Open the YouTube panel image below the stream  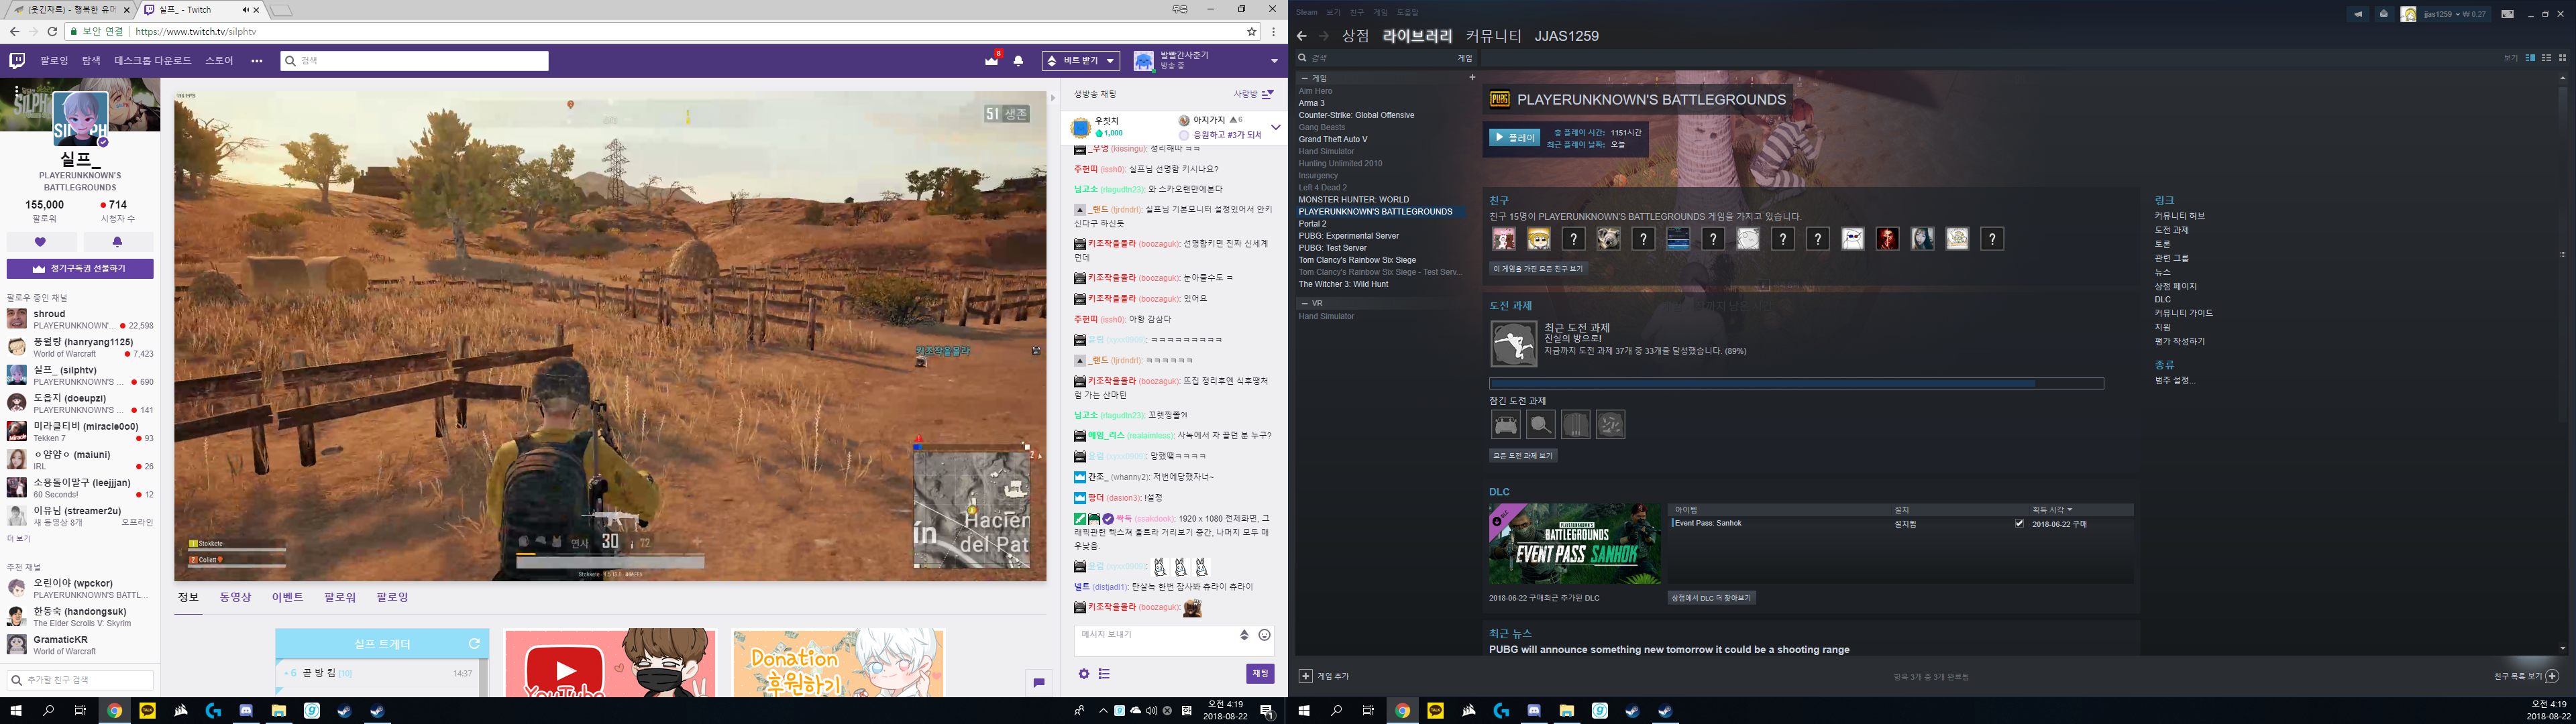pyautogui.click(x=610, y=663)
